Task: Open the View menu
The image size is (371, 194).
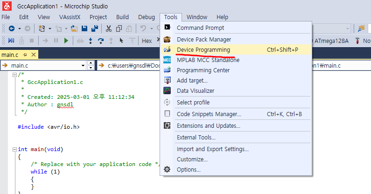Action: point(44,17)
